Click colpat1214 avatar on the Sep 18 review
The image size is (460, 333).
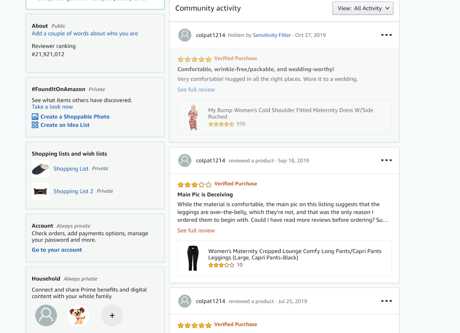185,160
